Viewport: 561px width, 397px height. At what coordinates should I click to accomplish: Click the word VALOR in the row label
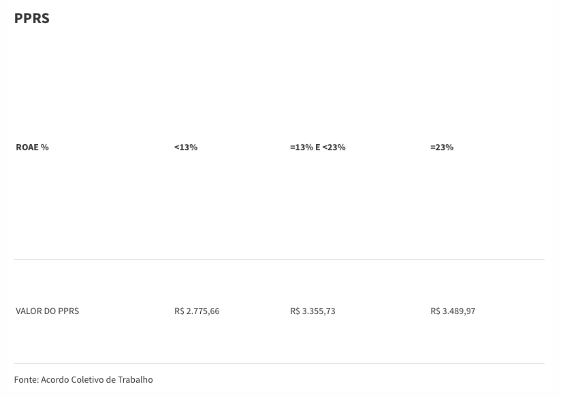tap(29, 311)
